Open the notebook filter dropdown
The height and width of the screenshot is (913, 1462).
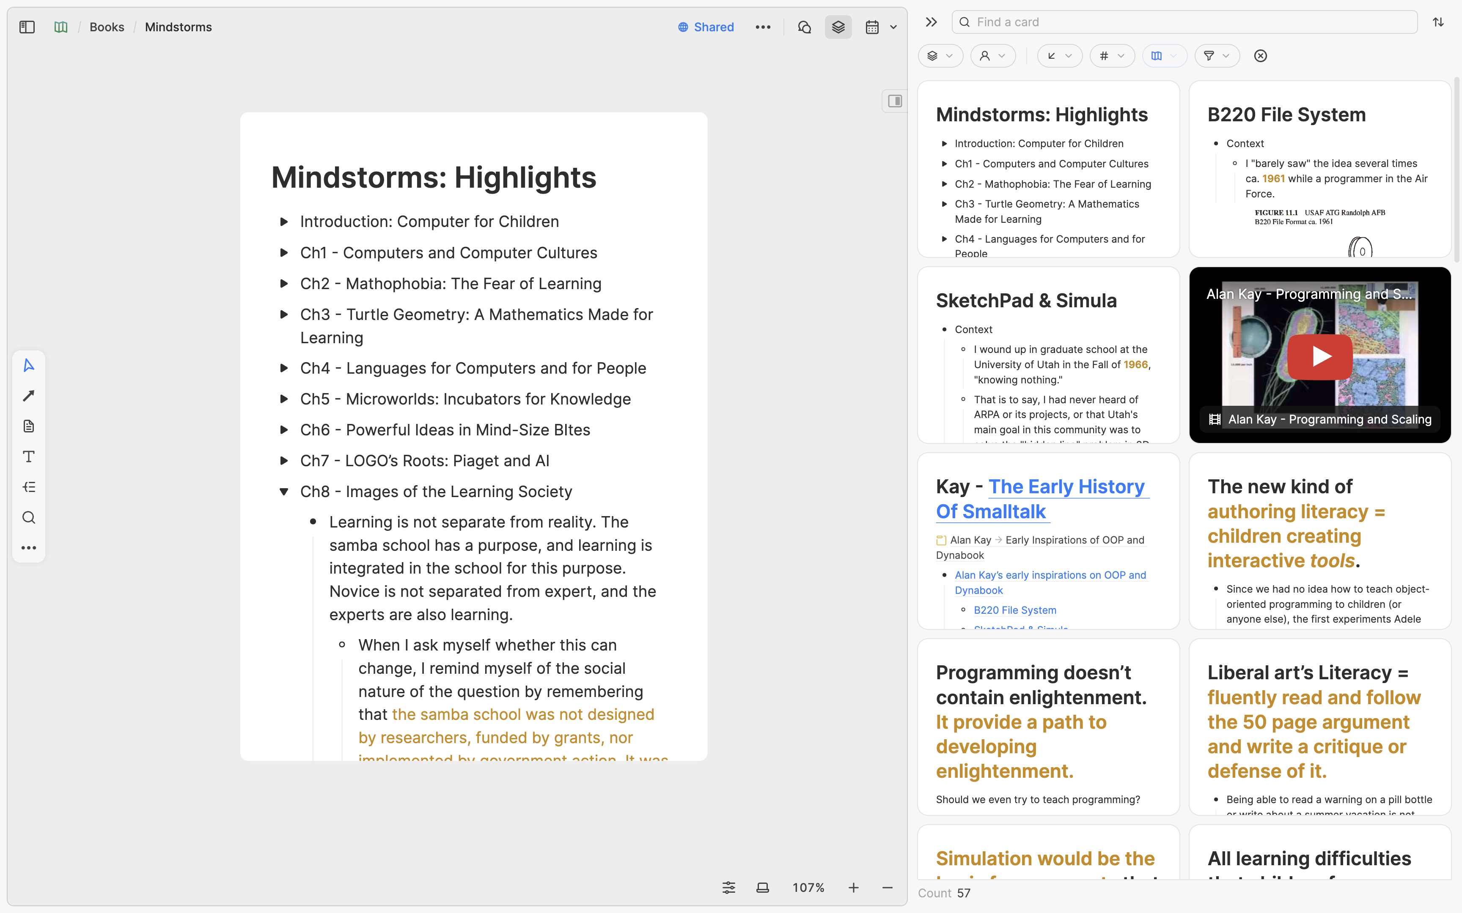click(1164, 55)
